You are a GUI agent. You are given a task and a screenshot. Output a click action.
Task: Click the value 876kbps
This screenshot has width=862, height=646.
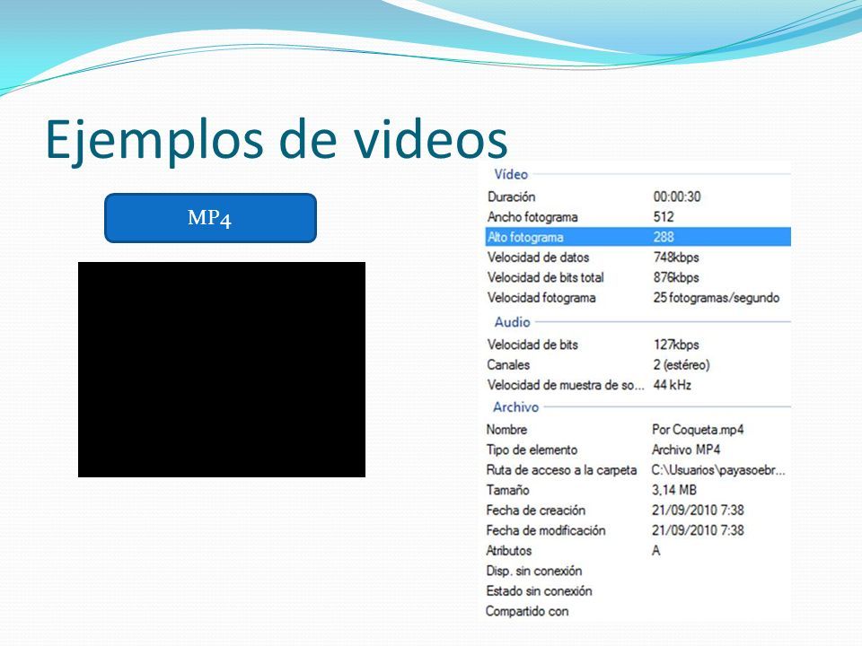click(x=676, y=277)
